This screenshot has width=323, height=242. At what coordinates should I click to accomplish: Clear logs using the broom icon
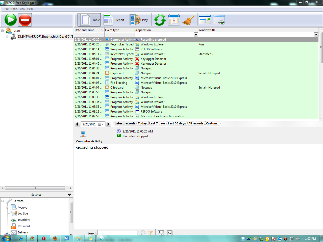[x=188, y=20]
